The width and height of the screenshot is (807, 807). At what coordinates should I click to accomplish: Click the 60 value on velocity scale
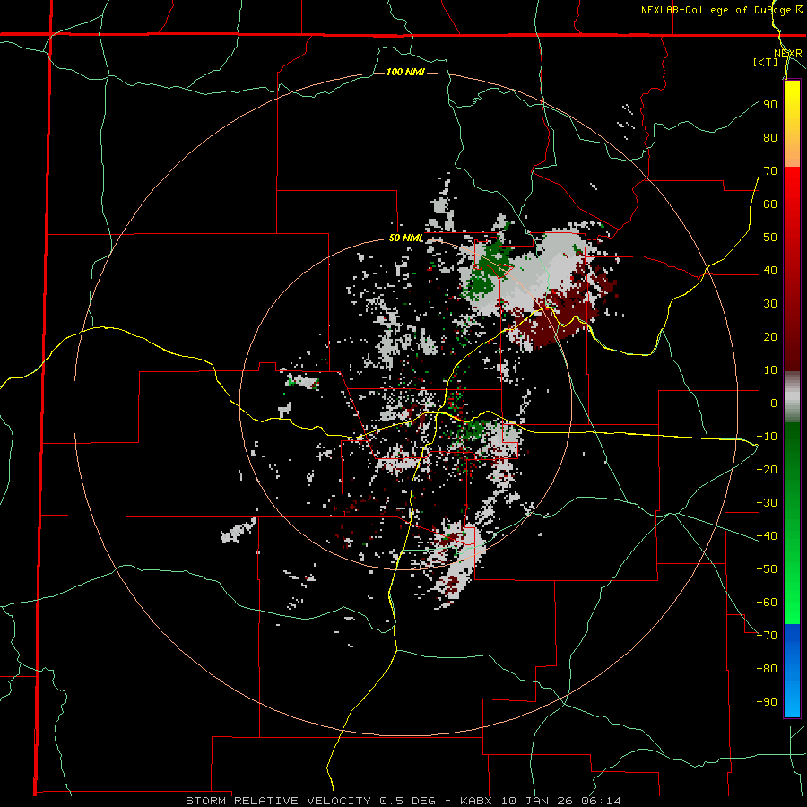tap(770, 204)
